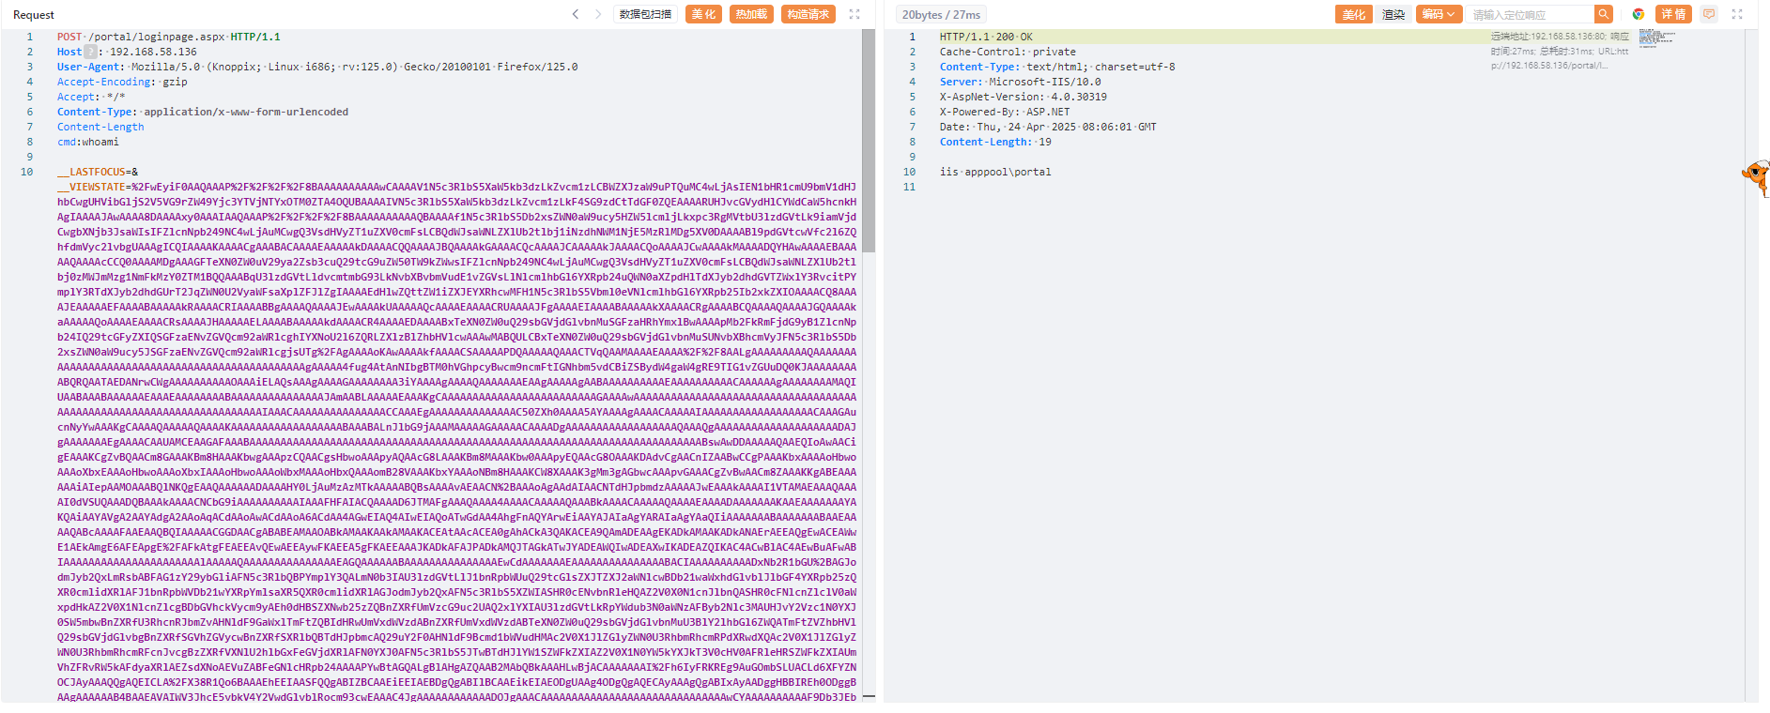Screen dimensions: 1770x713
Task: Click the X-Powered-By: ASP.NET header
Action: click(1005, 113)
